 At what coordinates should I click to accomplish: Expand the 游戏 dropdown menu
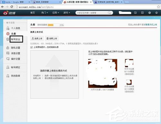point(67,13)
